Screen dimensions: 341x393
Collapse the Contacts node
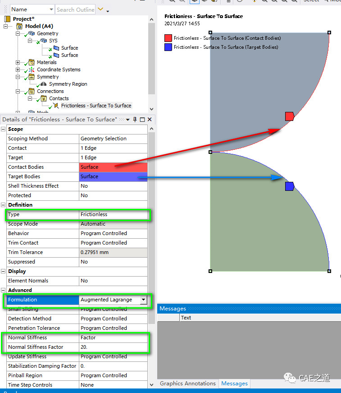pyautogui.click(x=30, y=98)
